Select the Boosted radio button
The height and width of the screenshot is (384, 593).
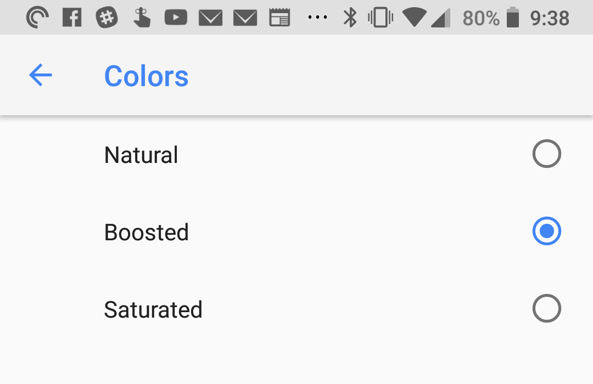tap(546, 231)
